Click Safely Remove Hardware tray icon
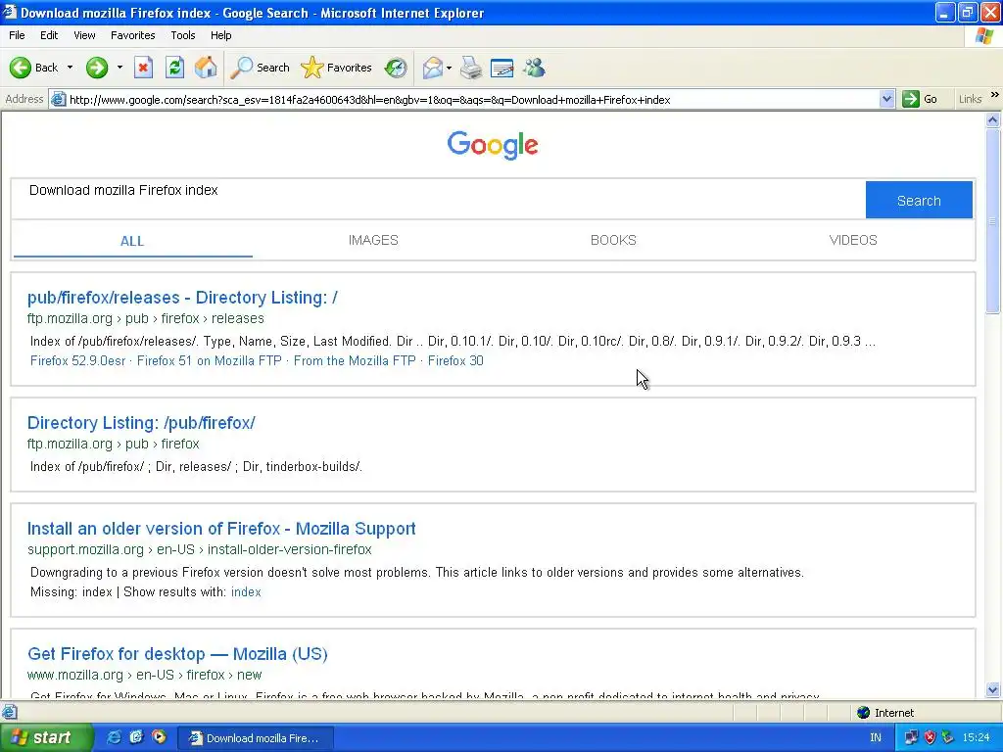 (x=948, y=737)
